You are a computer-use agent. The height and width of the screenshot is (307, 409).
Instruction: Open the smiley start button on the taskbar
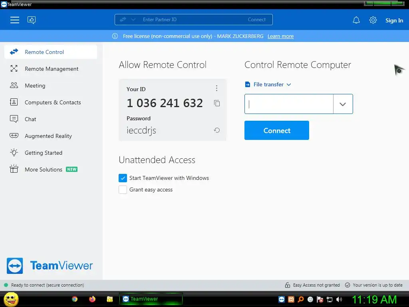(x=11, y=299)
